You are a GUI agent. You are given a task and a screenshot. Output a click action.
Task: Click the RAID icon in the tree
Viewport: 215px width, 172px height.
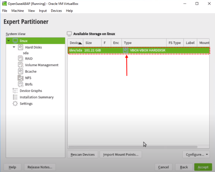20,59
